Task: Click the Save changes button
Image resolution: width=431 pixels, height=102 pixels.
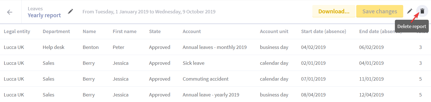Action: coord(380,11)
